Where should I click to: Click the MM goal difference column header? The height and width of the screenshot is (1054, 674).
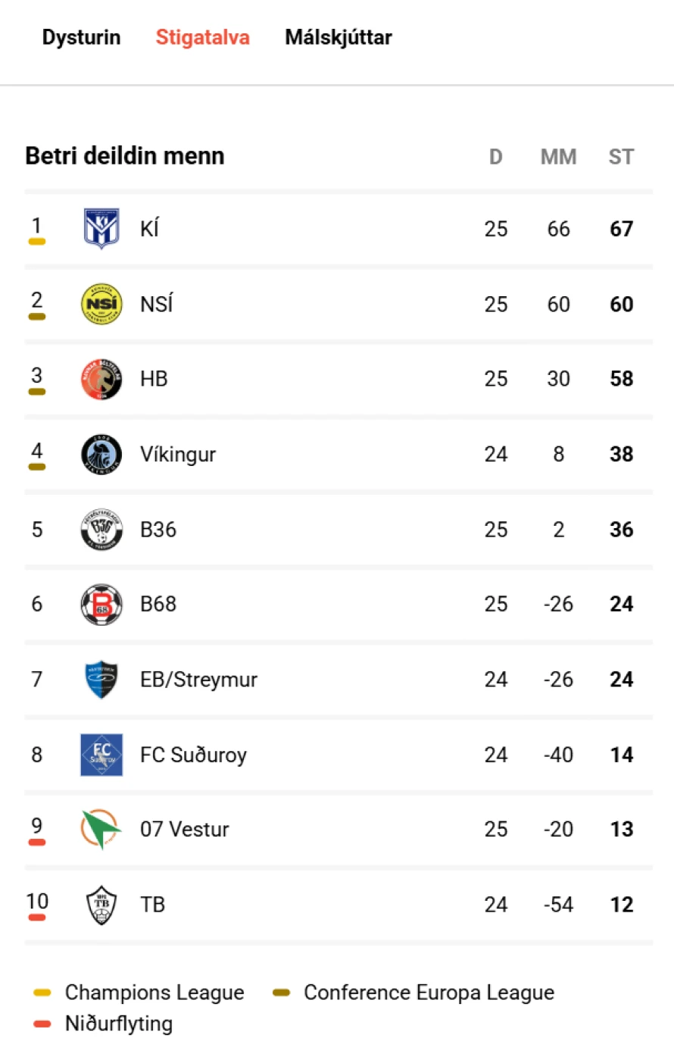(558, 157)
